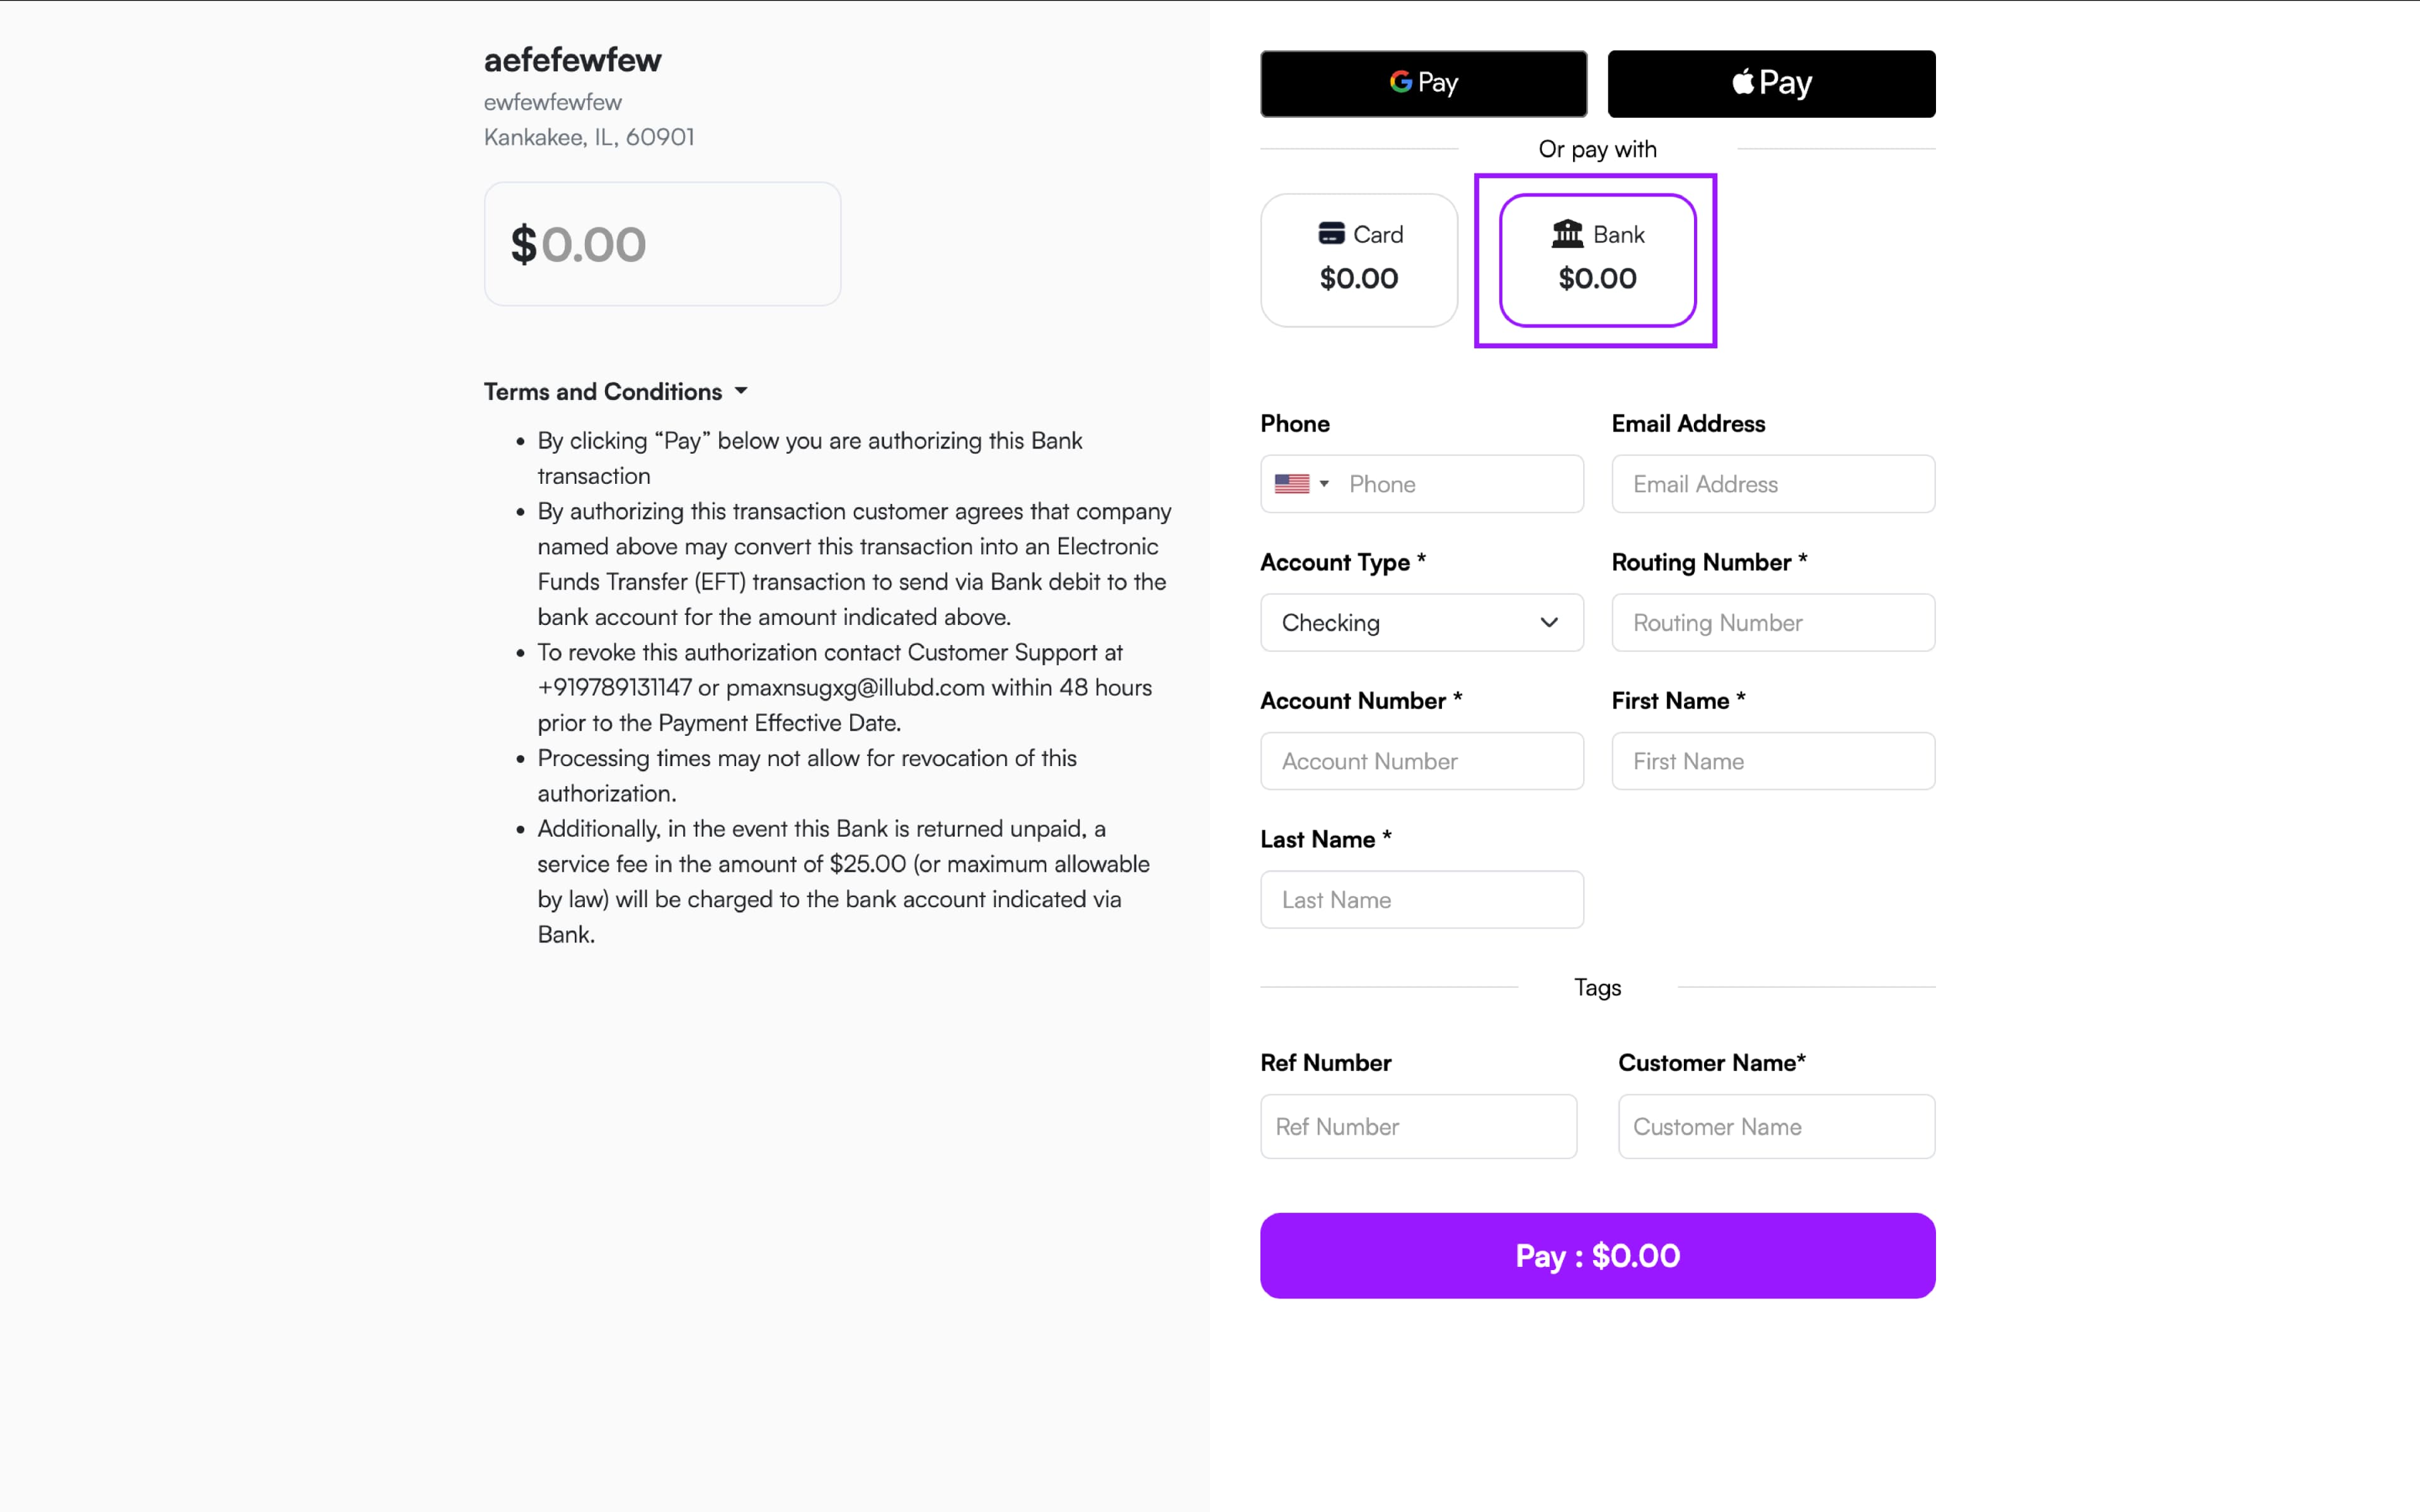
Task: Click the Customer Name field
Action: click(1775, 1126)
